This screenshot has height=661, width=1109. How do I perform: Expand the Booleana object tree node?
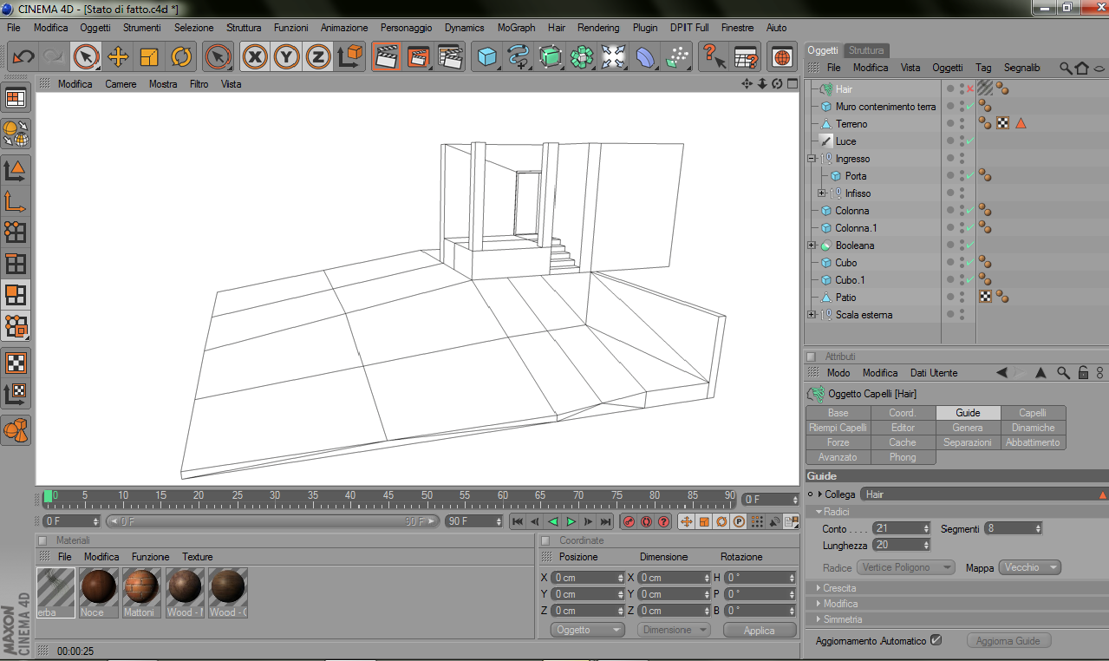(x=812, y=245)
